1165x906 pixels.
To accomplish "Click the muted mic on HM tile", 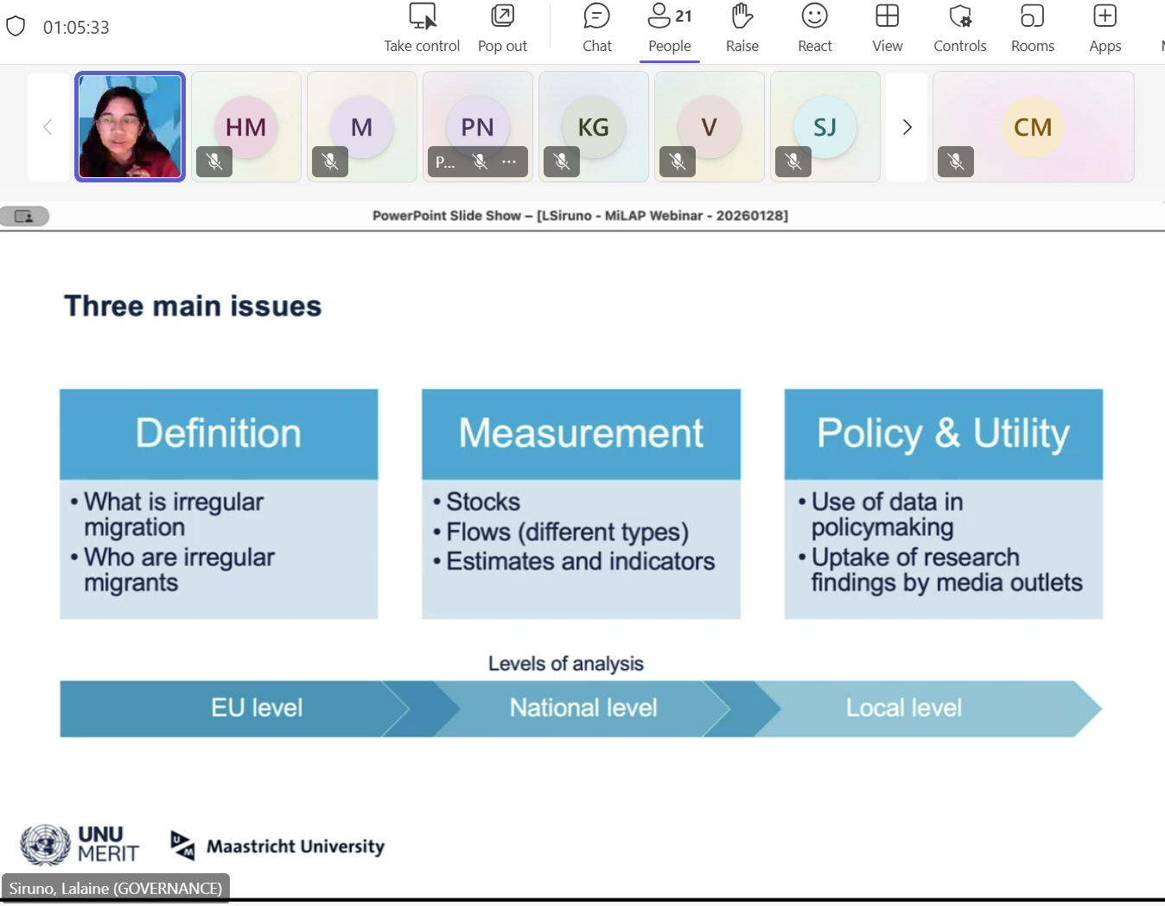I will 214,162.
